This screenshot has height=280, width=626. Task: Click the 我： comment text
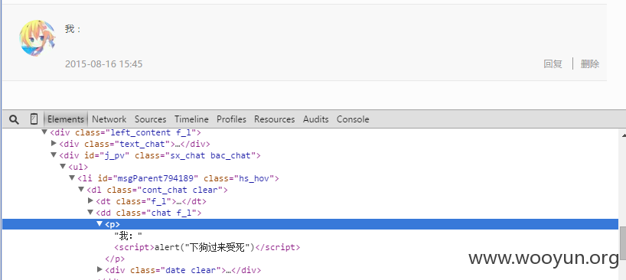pyautogui.click(x=73, y=29)
